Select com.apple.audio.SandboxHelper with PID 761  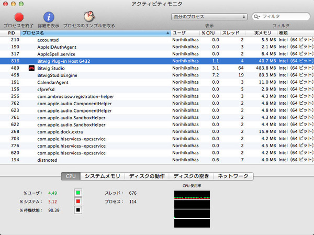157,118
